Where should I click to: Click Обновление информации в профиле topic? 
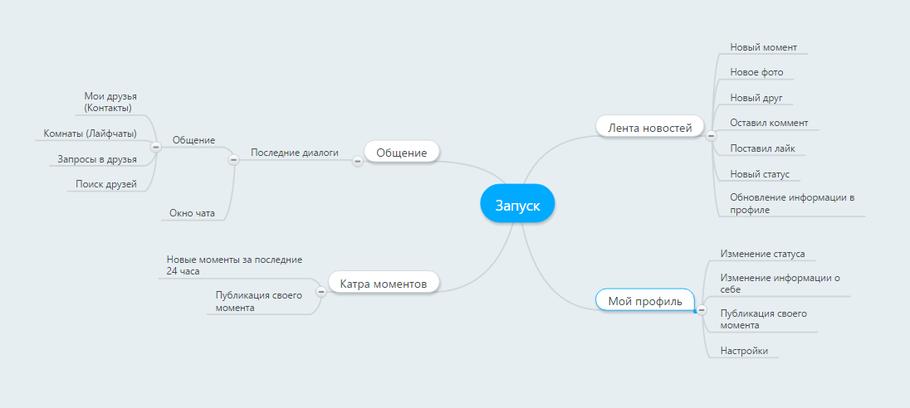[x=792, y=203]
